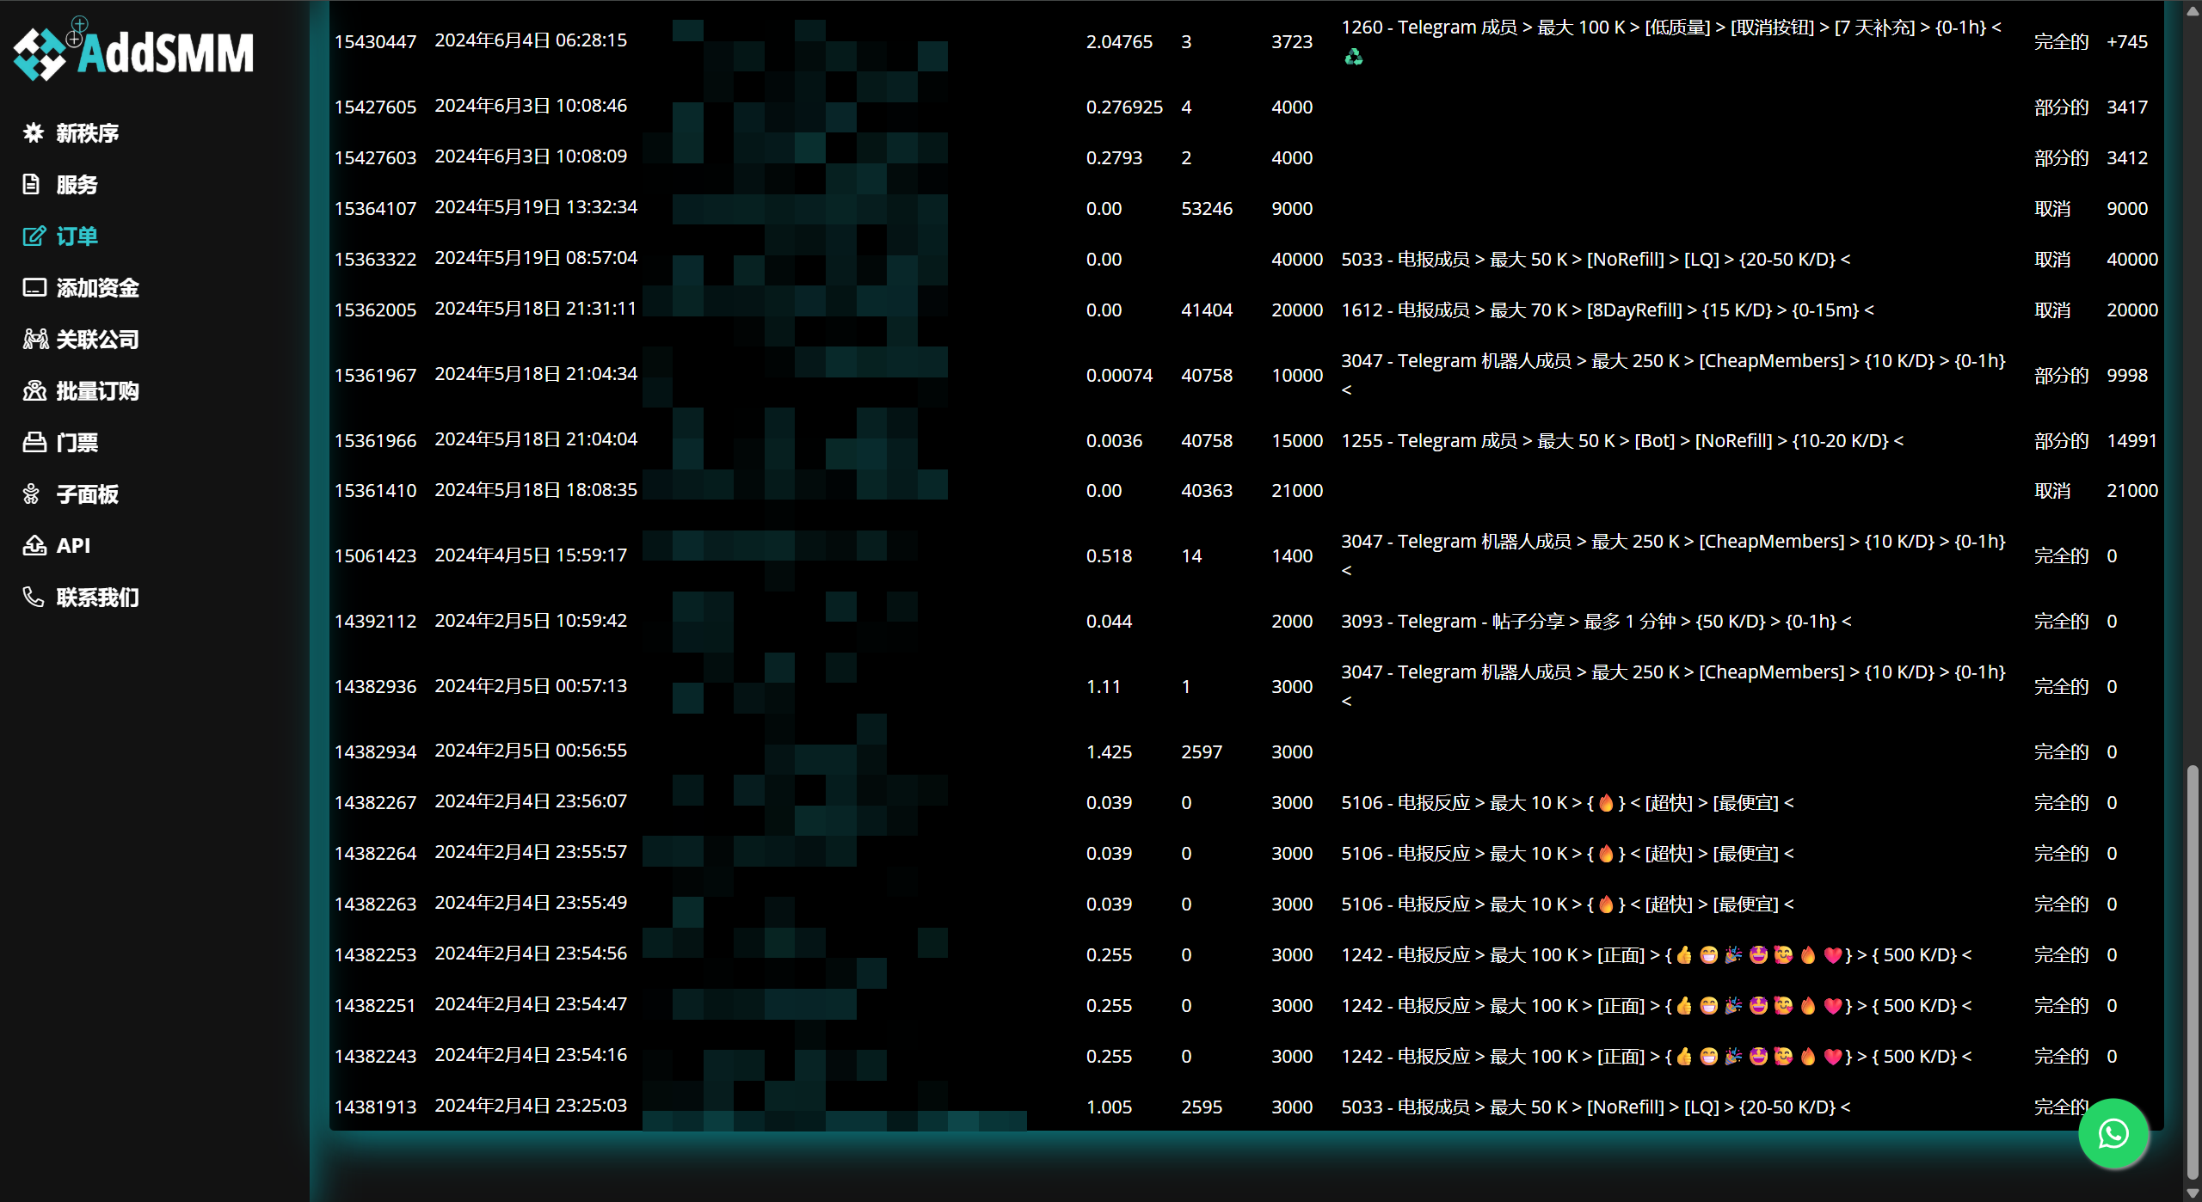Select order ID 15427605
Image resolution: width=2202 pixels, height=1202 pixels.
pos(375,107)
